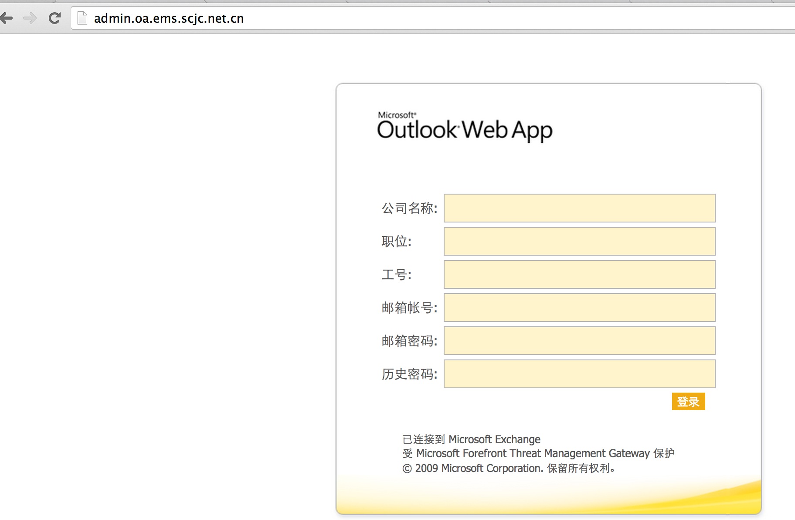Click the 邮箱帐号 label
This screenshot has height=520, width=795.
click(x=409, y=308)
